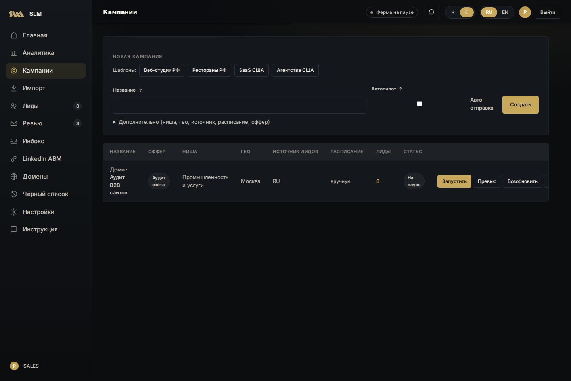Navigate to Чёрный список
This screenshot has width=571, height=381.
click(46, 194)
